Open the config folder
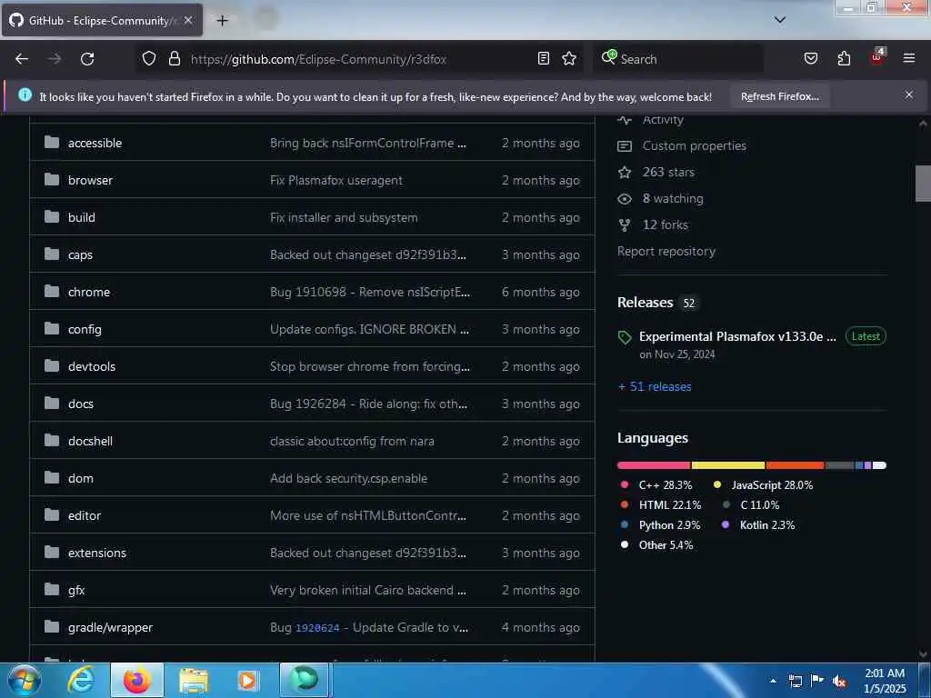This screenshot has width=931, height=698. point(85,329)
